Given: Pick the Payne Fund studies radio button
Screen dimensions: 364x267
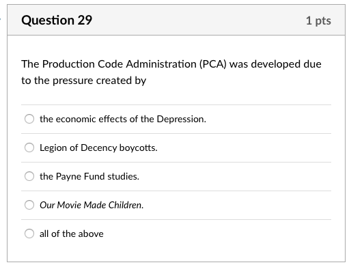Looking at the screenshot, I should [x=29, y=176].
